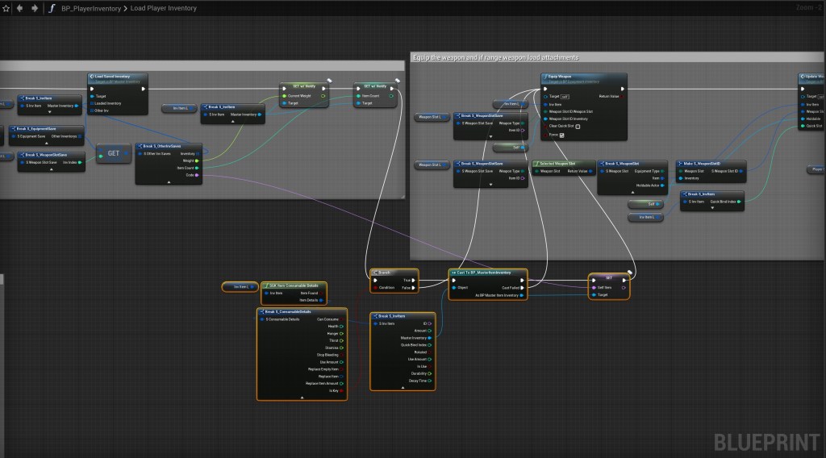
Task: Collapse the Break S_ConsumableDetails node pins
Action: point(302,398)
